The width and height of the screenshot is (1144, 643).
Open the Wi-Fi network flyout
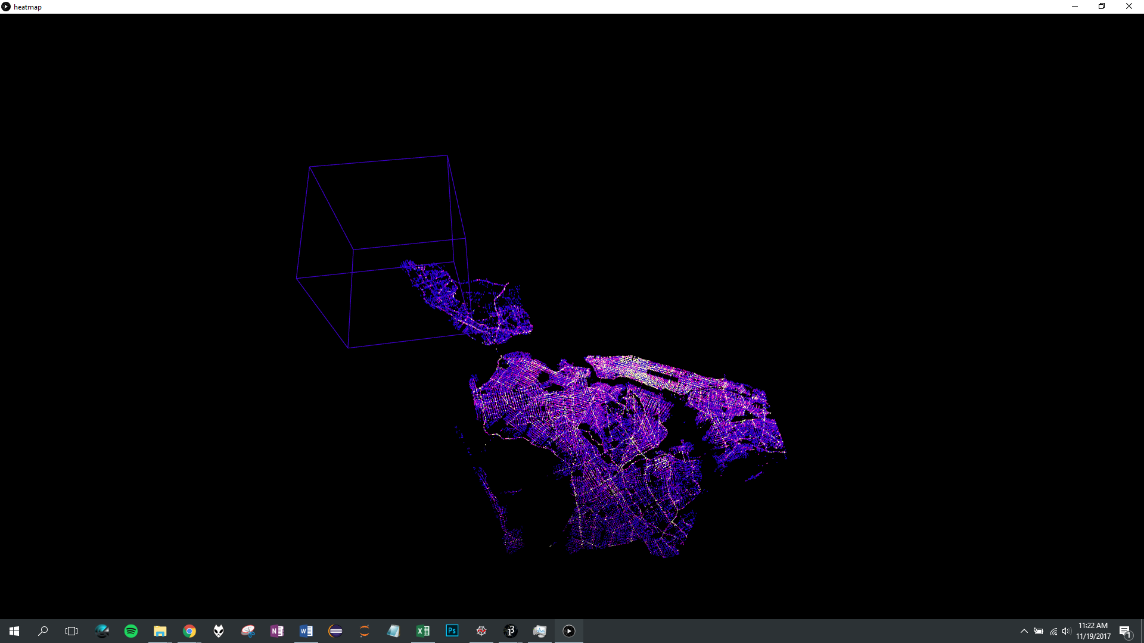[1053, 631]
